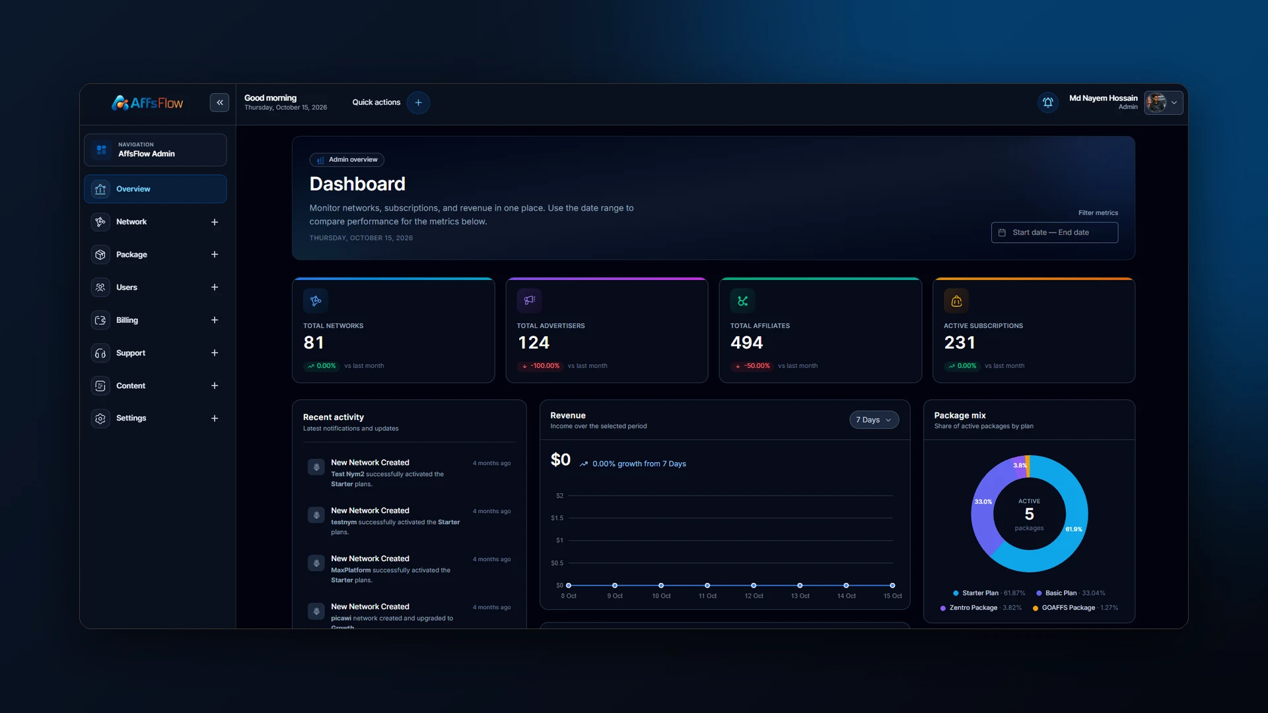
Task: Click the Content sidebar icon
Action: tap(100, 386)
